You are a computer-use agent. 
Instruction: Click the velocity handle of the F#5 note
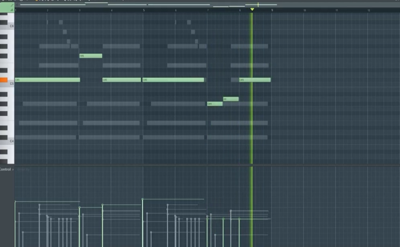80,207
